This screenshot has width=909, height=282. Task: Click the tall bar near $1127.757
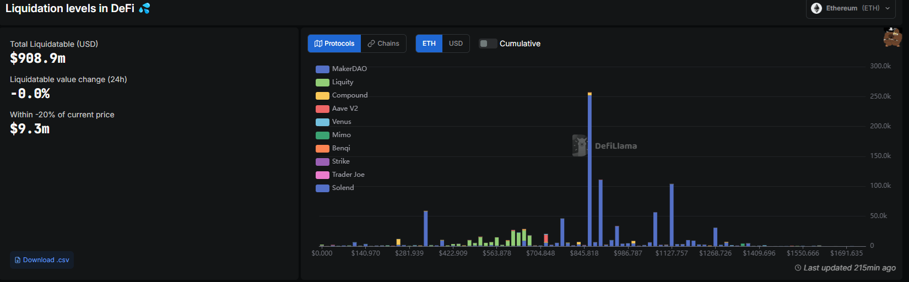(672, 215)
